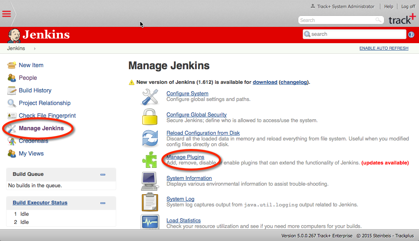419x241 pixels.
Task: Click the Credentials key icon
Action: coord(11,141)
